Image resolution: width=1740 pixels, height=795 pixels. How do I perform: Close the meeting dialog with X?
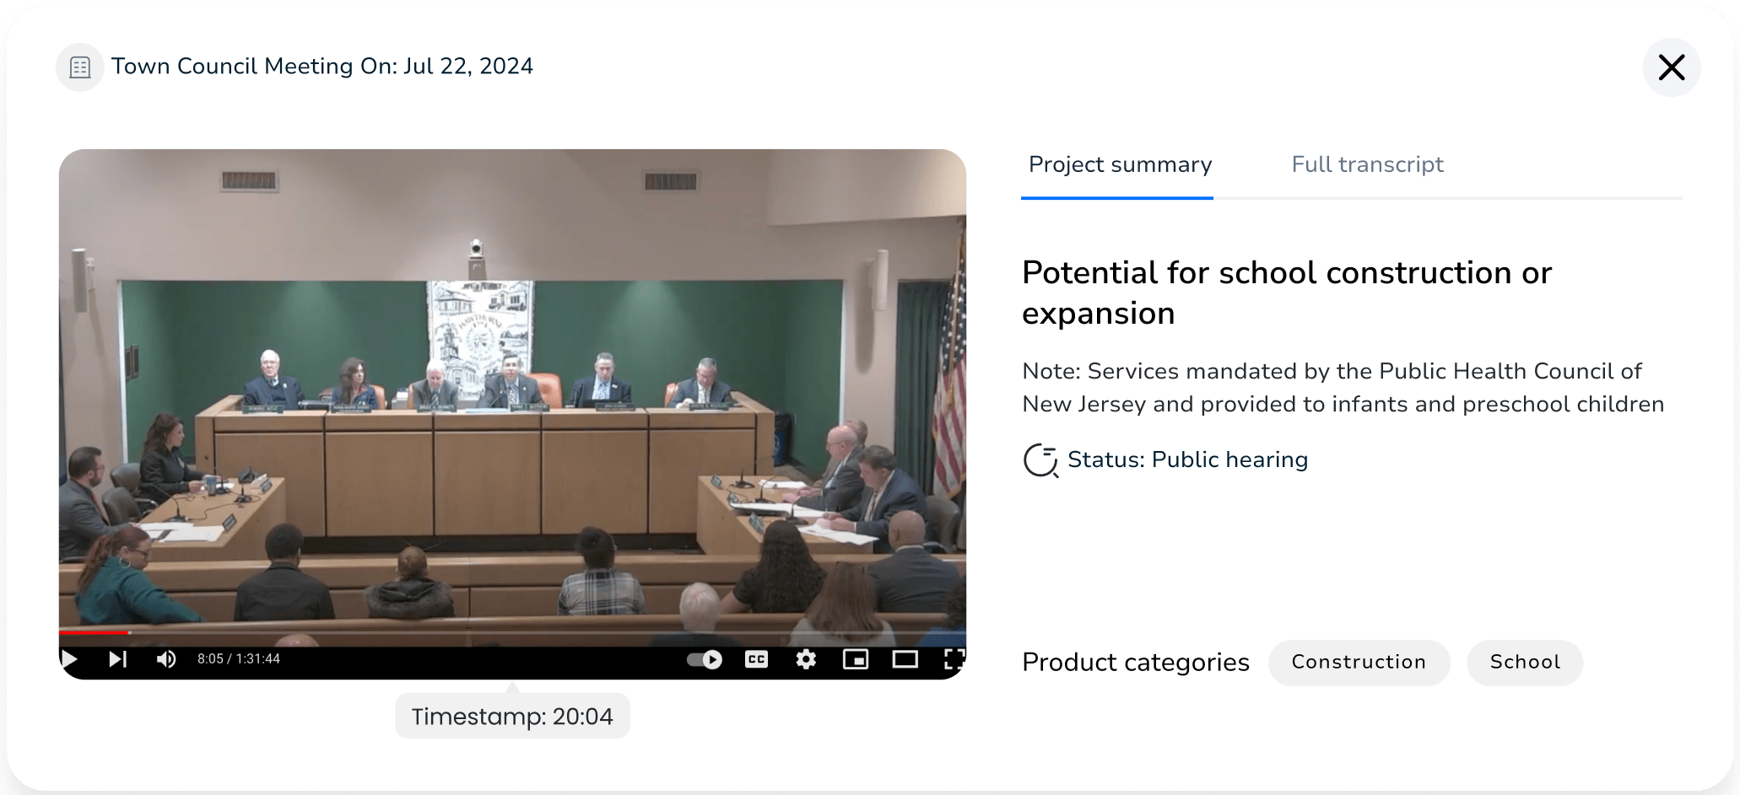[x=1671, y=67]
